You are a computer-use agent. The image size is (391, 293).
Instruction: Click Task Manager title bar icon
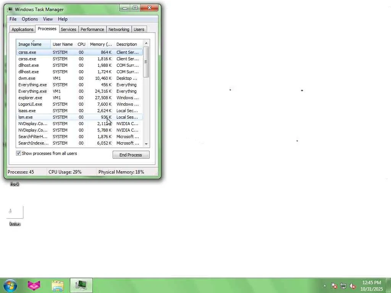pos(10,10)
